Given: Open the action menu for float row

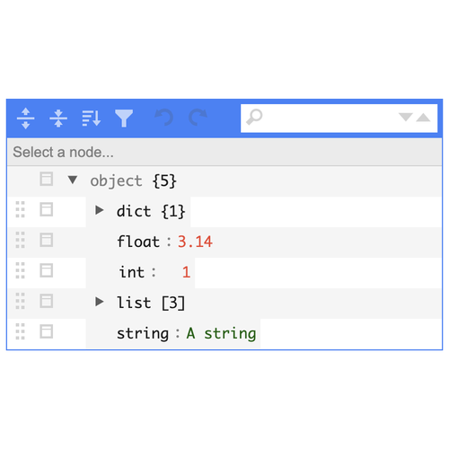Looking at the screenshot, I should pos(47,240).
